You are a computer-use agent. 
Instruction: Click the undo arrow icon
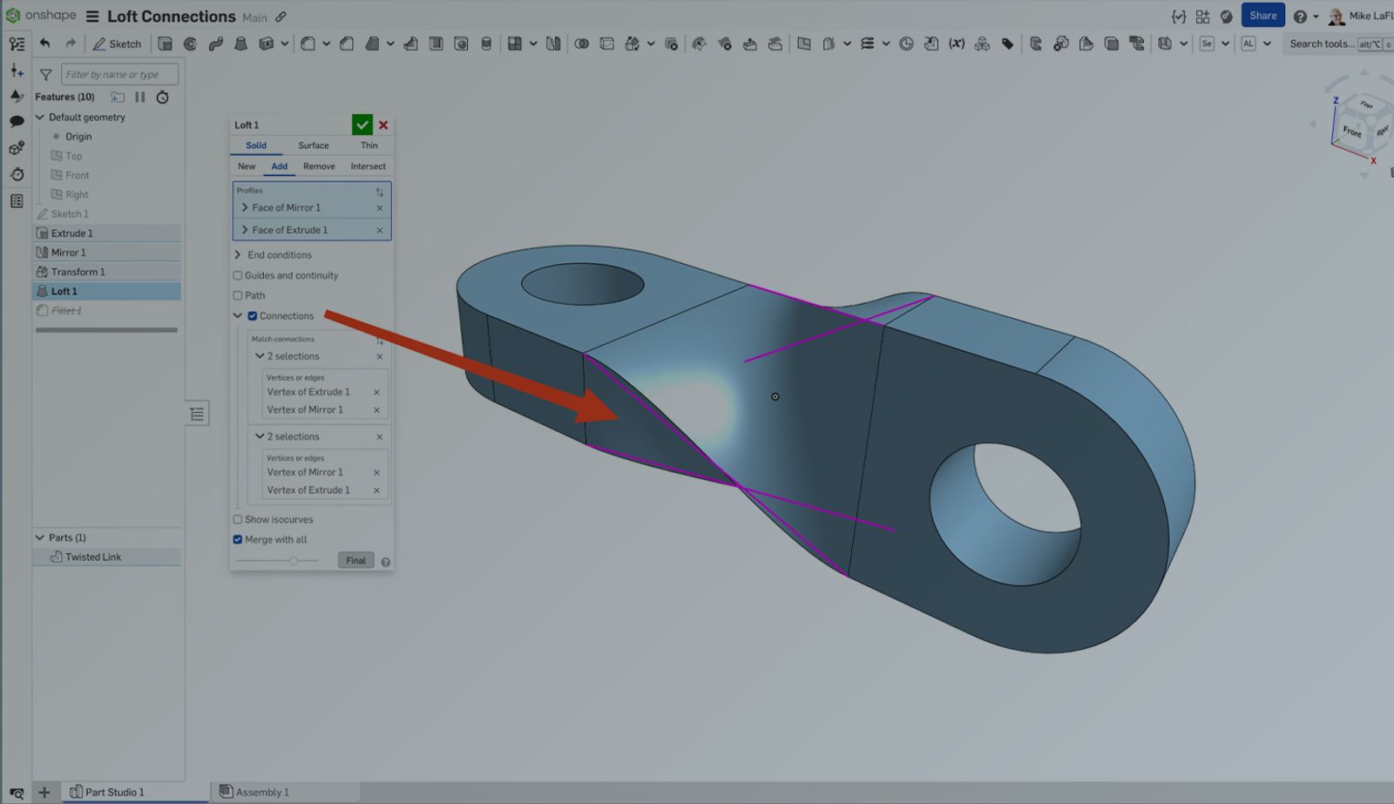coord(45,44)
